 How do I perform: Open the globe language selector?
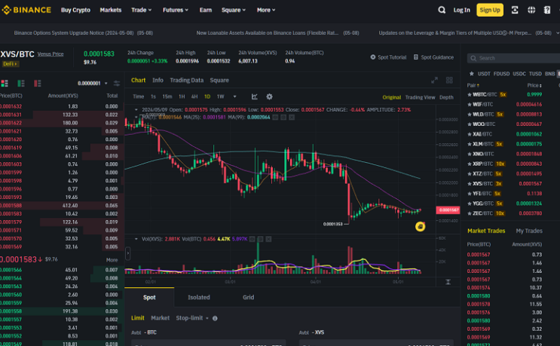[x=531, y=10]
